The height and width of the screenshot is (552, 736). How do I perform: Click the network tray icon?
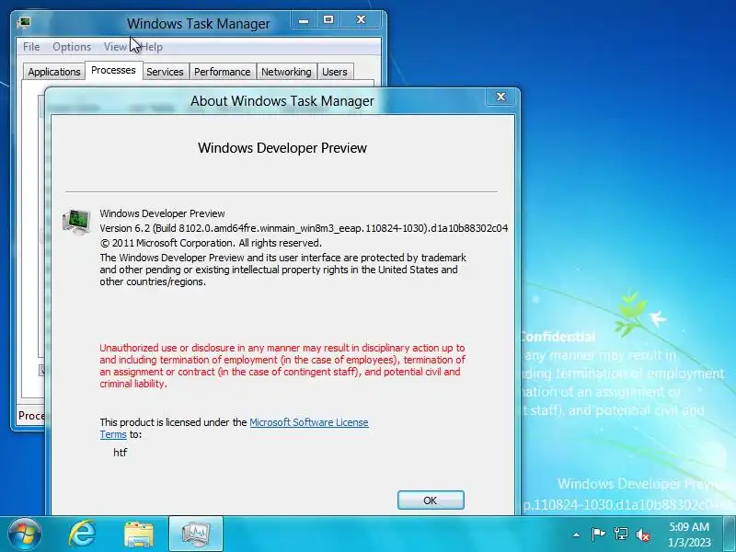pyautogui.click(x=620, y=535)
